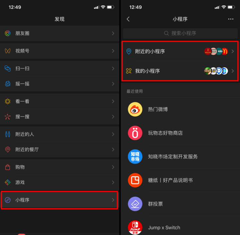
Task: Focus the 搜索小程序 search field
Action: click(180, 33)
